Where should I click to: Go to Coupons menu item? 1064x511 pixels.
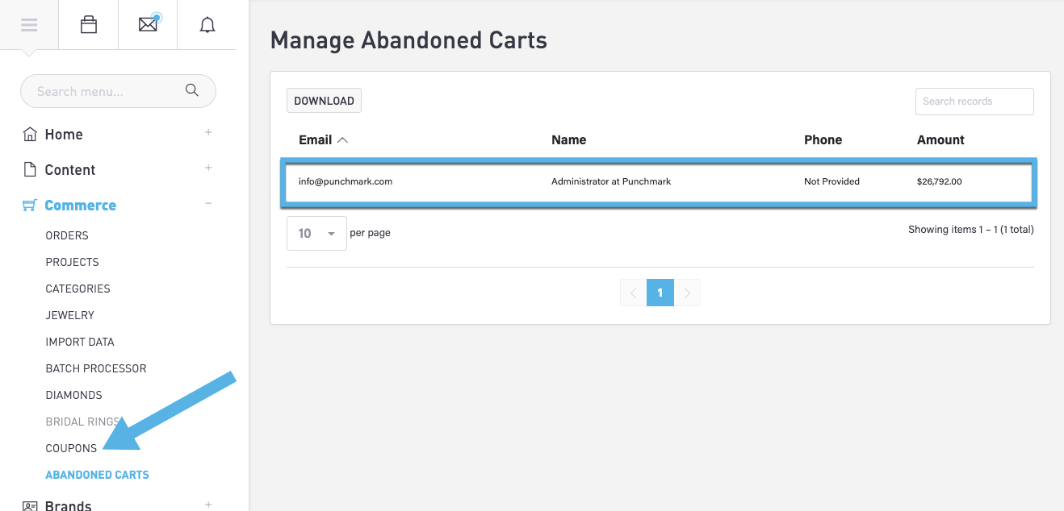(x=71, y=448)
